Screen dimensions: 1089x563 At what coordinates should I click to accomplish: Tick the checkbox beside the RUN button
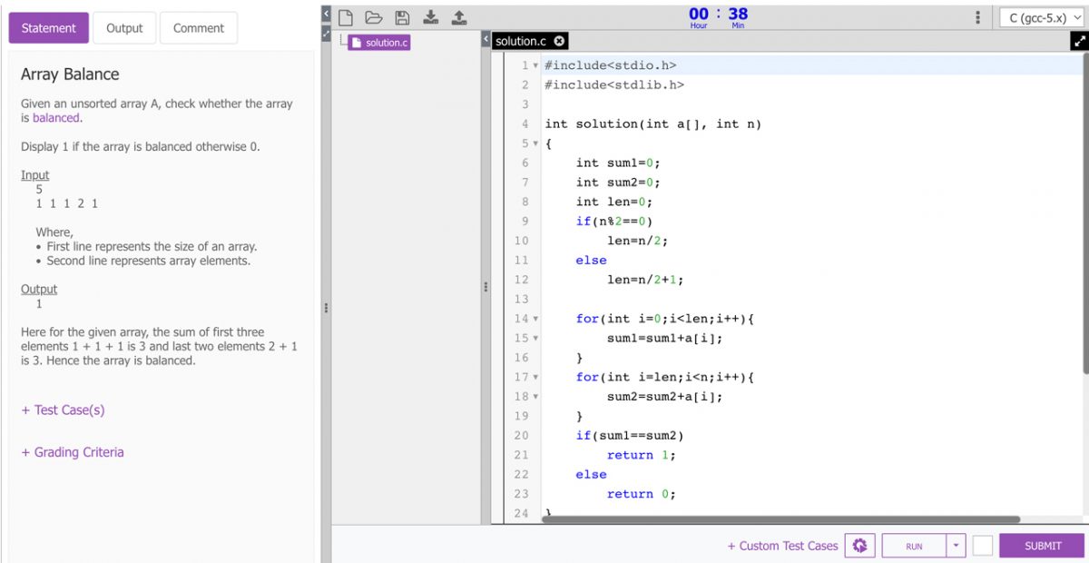click(985, 546)
